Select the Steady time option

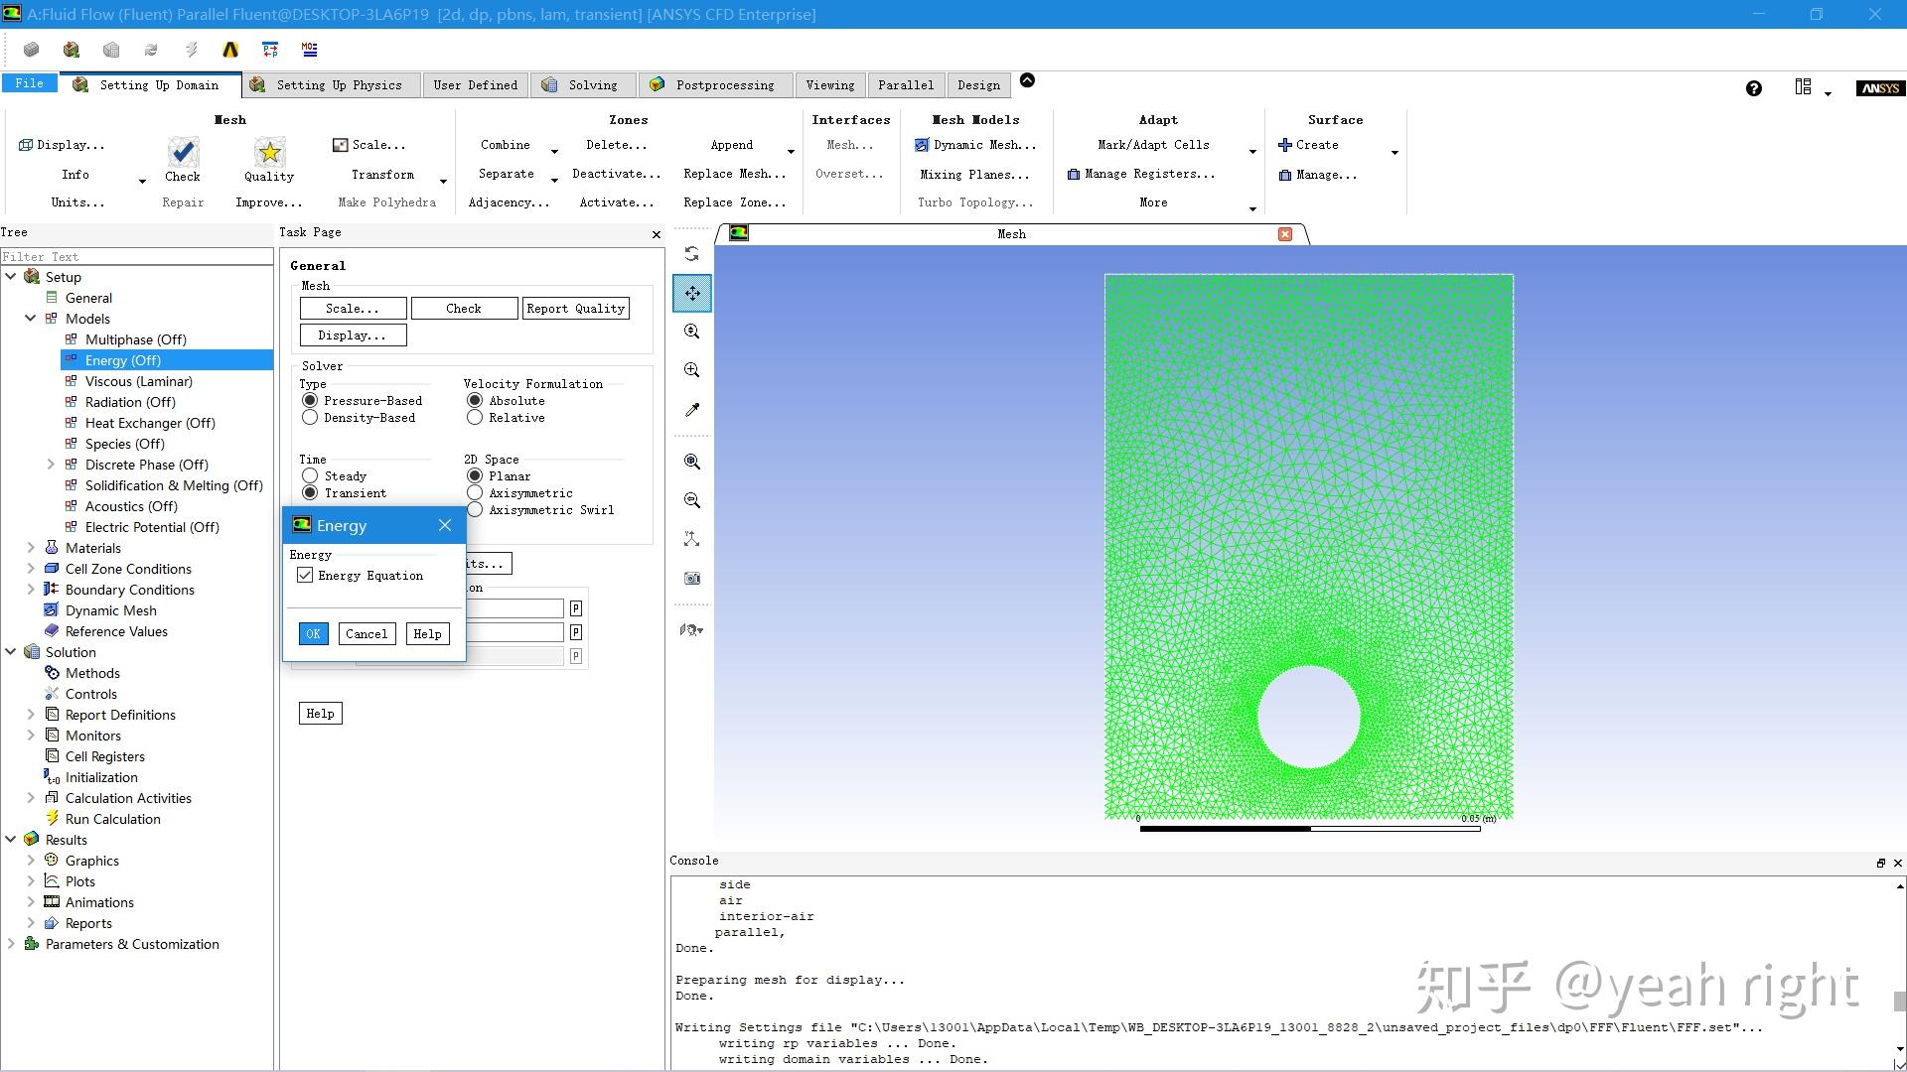(311, 476)
